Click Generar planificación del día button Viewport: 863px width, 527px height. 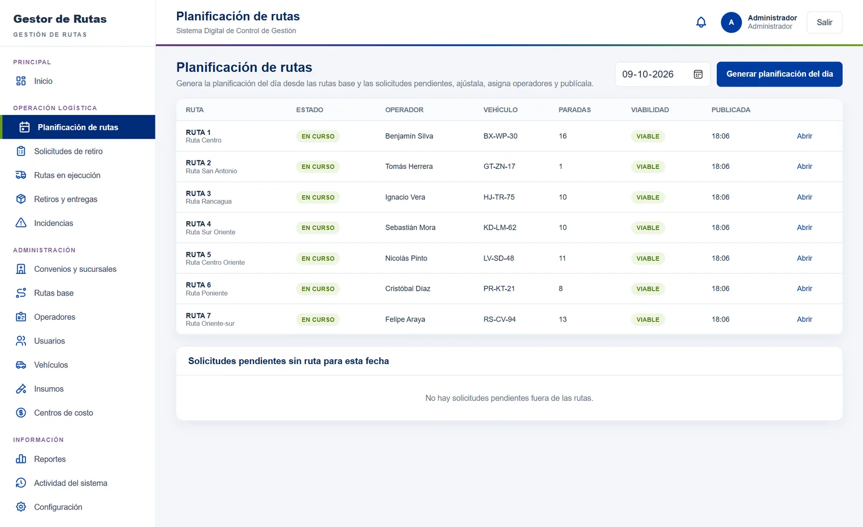pyautogui.click(x=779, y=74)
